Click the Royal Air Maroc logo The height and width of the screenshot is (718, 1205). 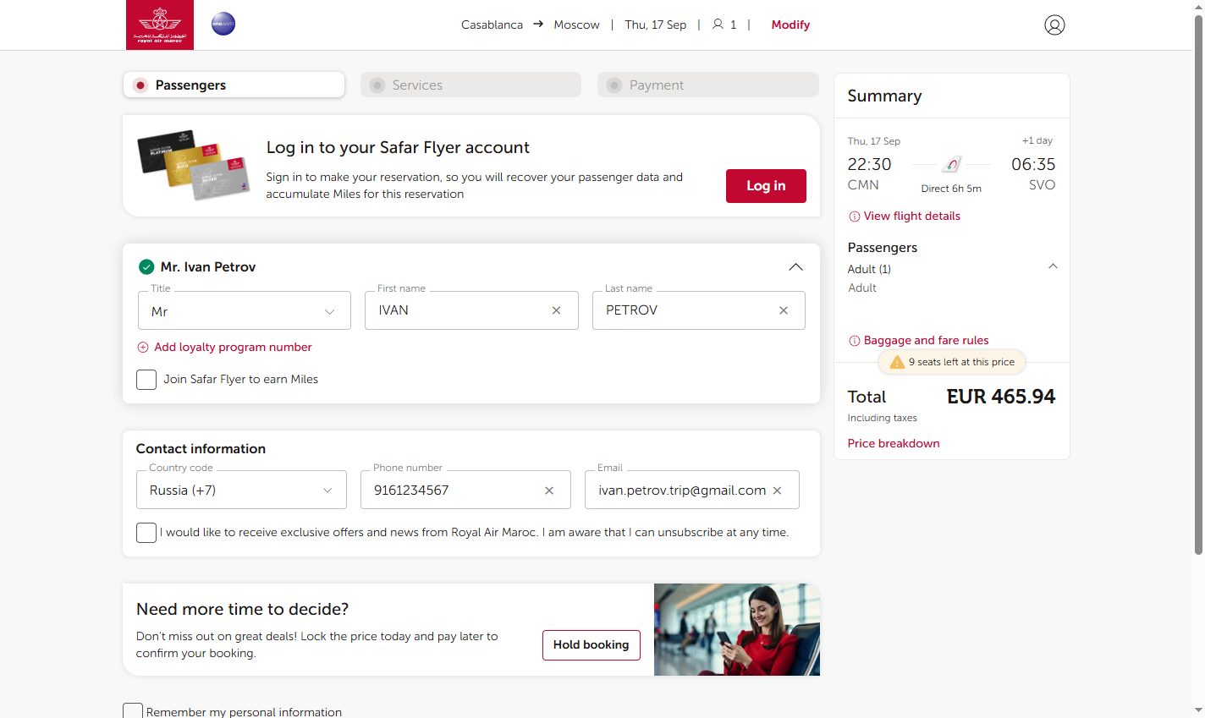160,25
